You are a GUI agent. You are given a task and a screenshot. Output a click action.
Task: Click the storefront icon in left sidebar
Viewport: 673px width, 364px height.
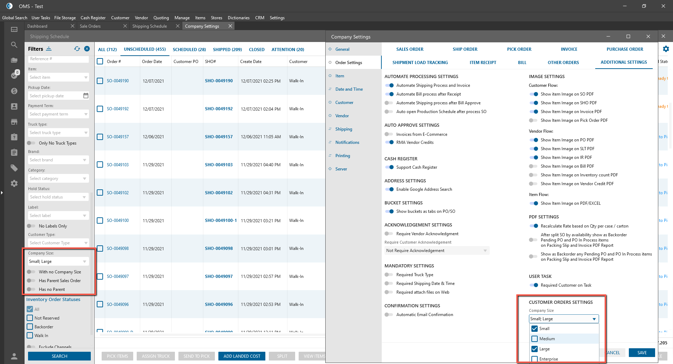tap(14, 122)
